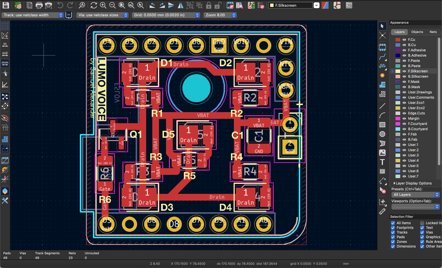
Task: Click the Save board icon
Action: (6, 5)
